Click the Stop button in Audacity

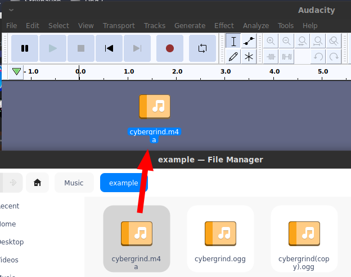[x=81, y=48]
